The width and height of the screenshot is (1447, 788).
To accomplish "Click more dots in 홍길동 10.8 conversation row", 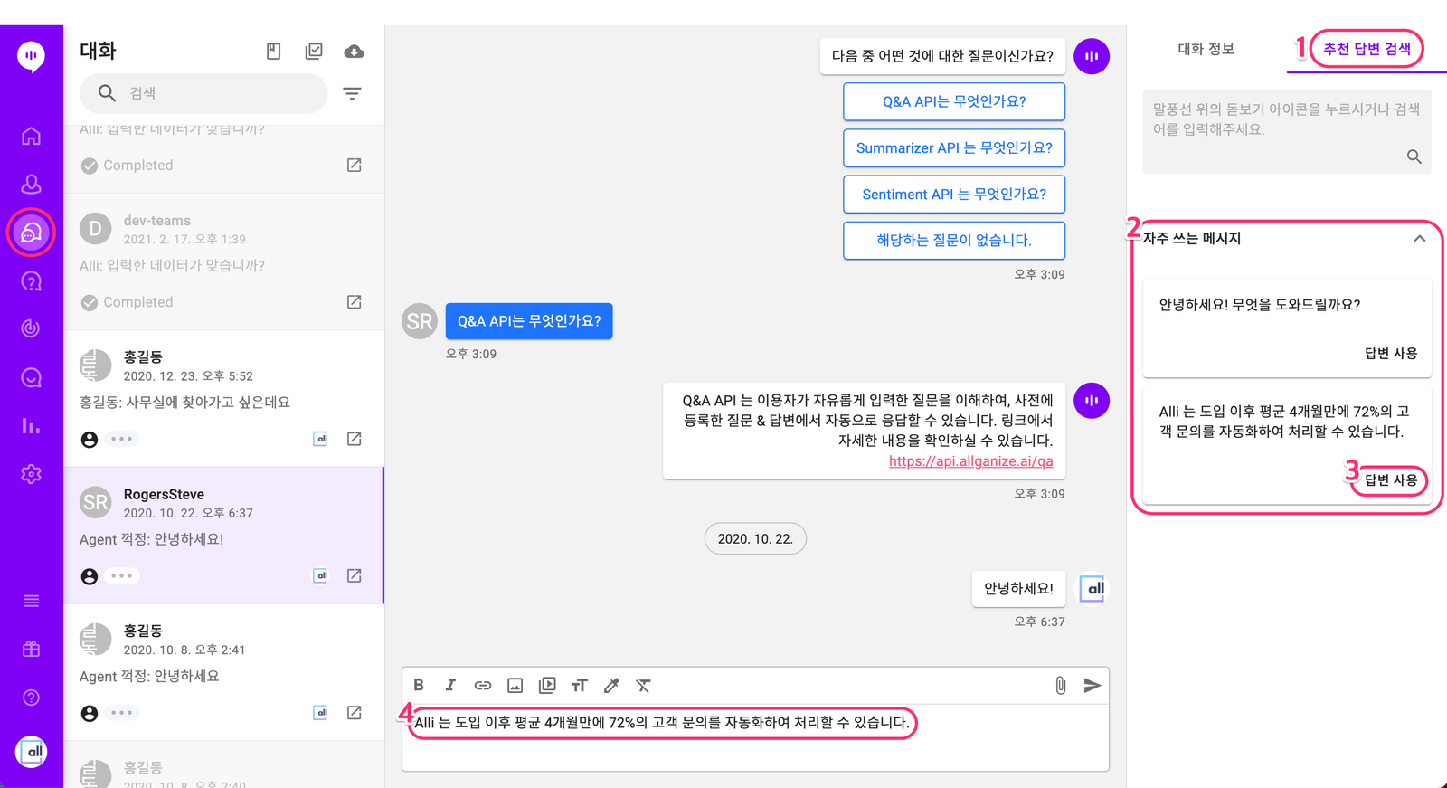I will click(121, 713).
